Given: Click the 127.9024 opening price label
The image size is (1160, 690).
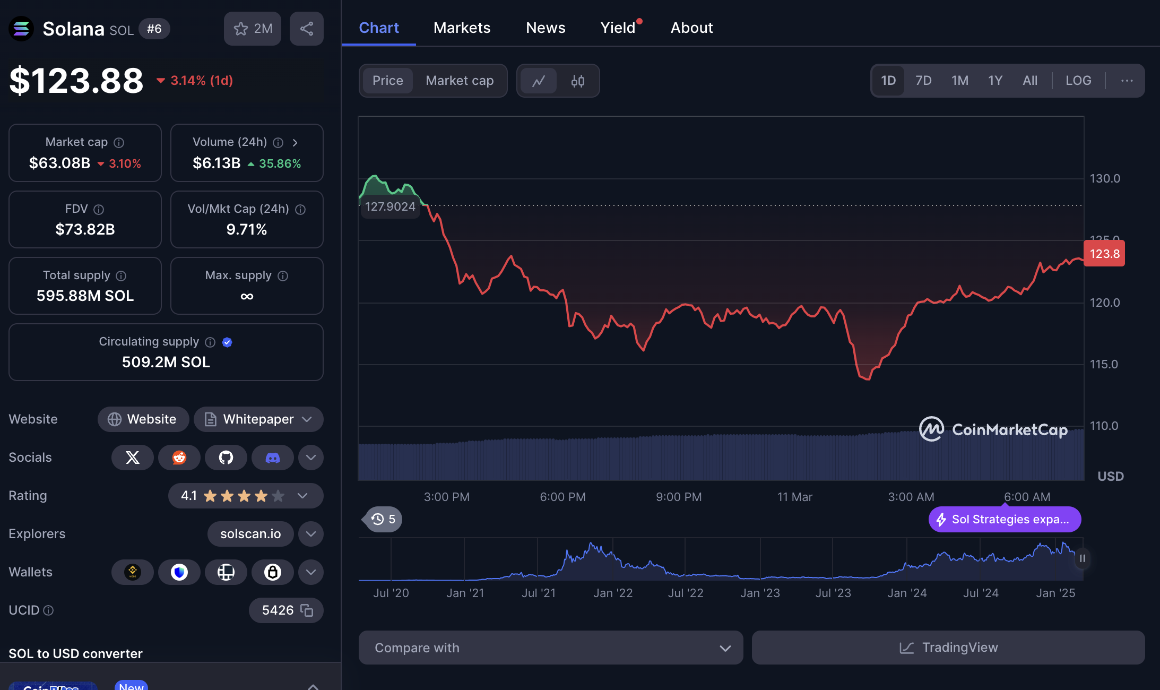Looking at the screenshot, I should pyautogui.click(x=390, y=206).
